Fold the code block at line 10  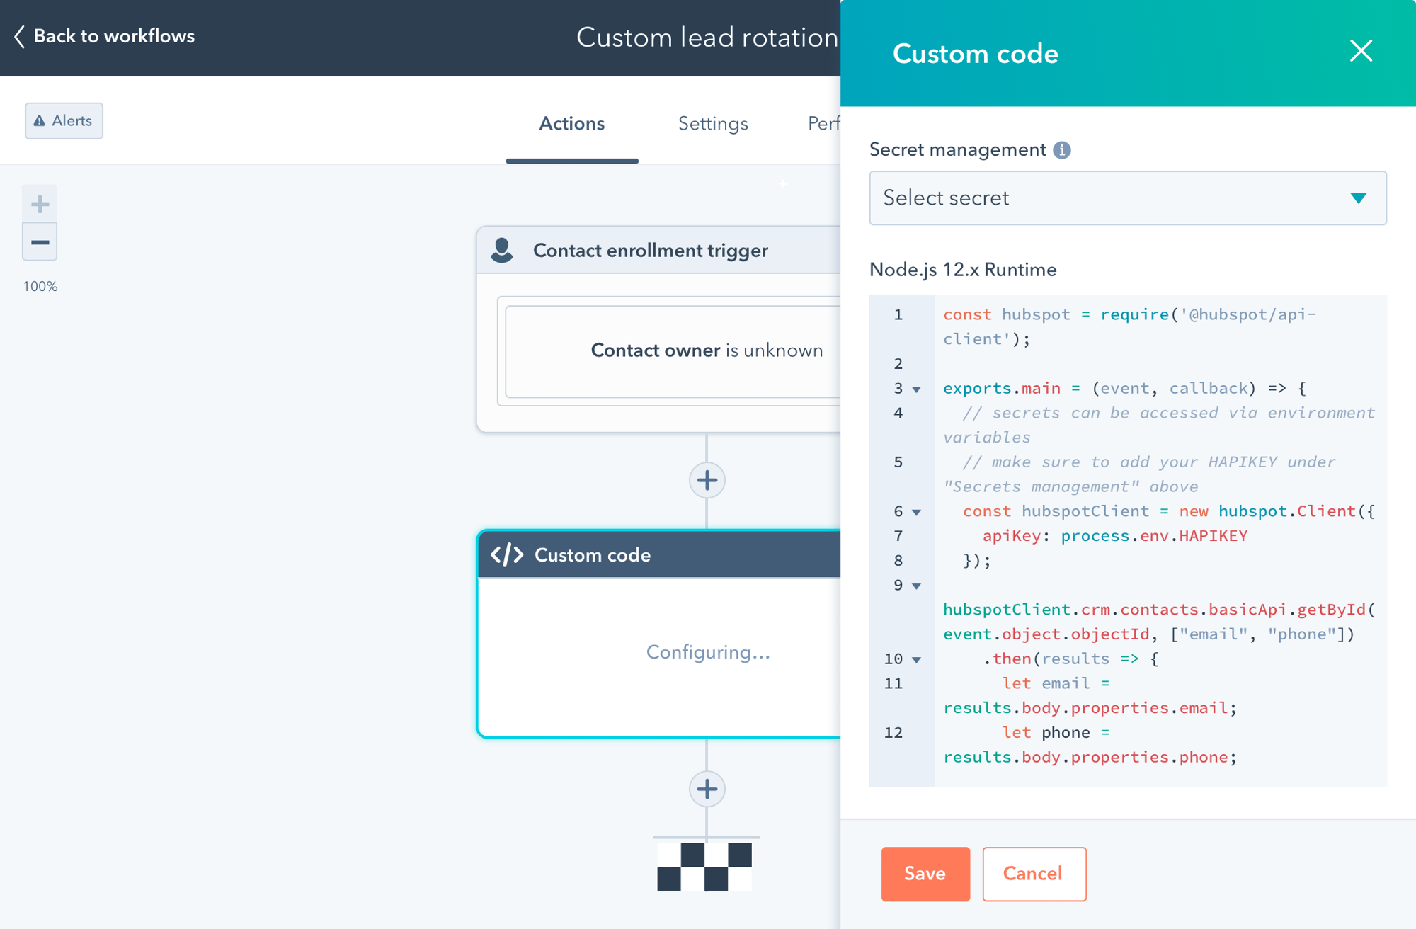tap(917, 660)
